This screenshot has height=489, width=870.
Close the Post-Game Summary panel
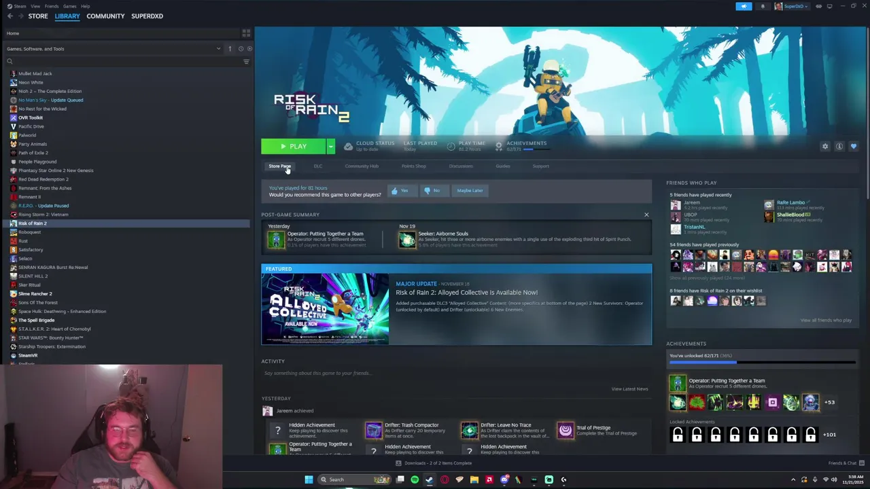(646, 215)
